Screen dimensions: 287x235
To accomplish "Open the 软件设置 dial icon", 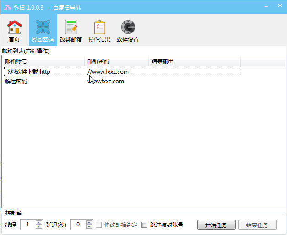I will click(x=128, y=27).
